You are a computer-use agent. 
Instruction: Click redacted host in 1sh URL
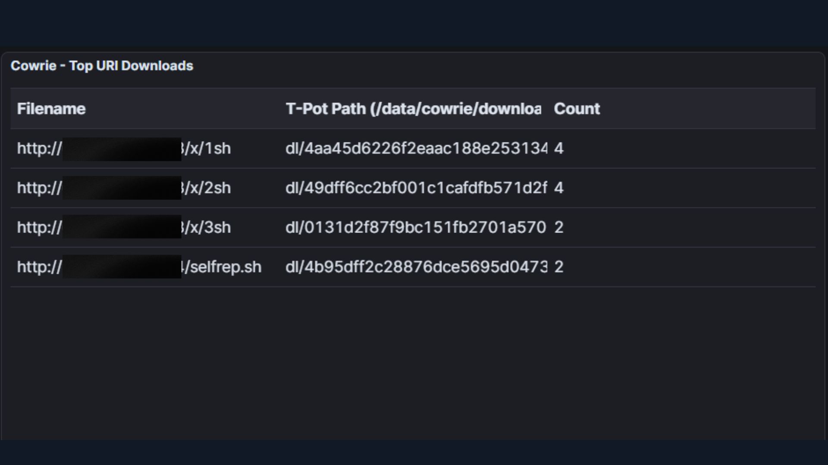coord(122,149)
